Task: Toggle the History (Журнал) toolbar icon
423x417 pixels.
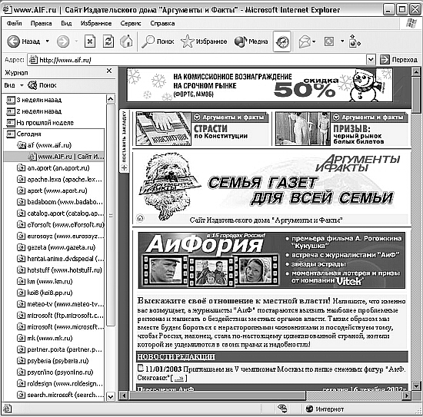Action: (282, 41)
